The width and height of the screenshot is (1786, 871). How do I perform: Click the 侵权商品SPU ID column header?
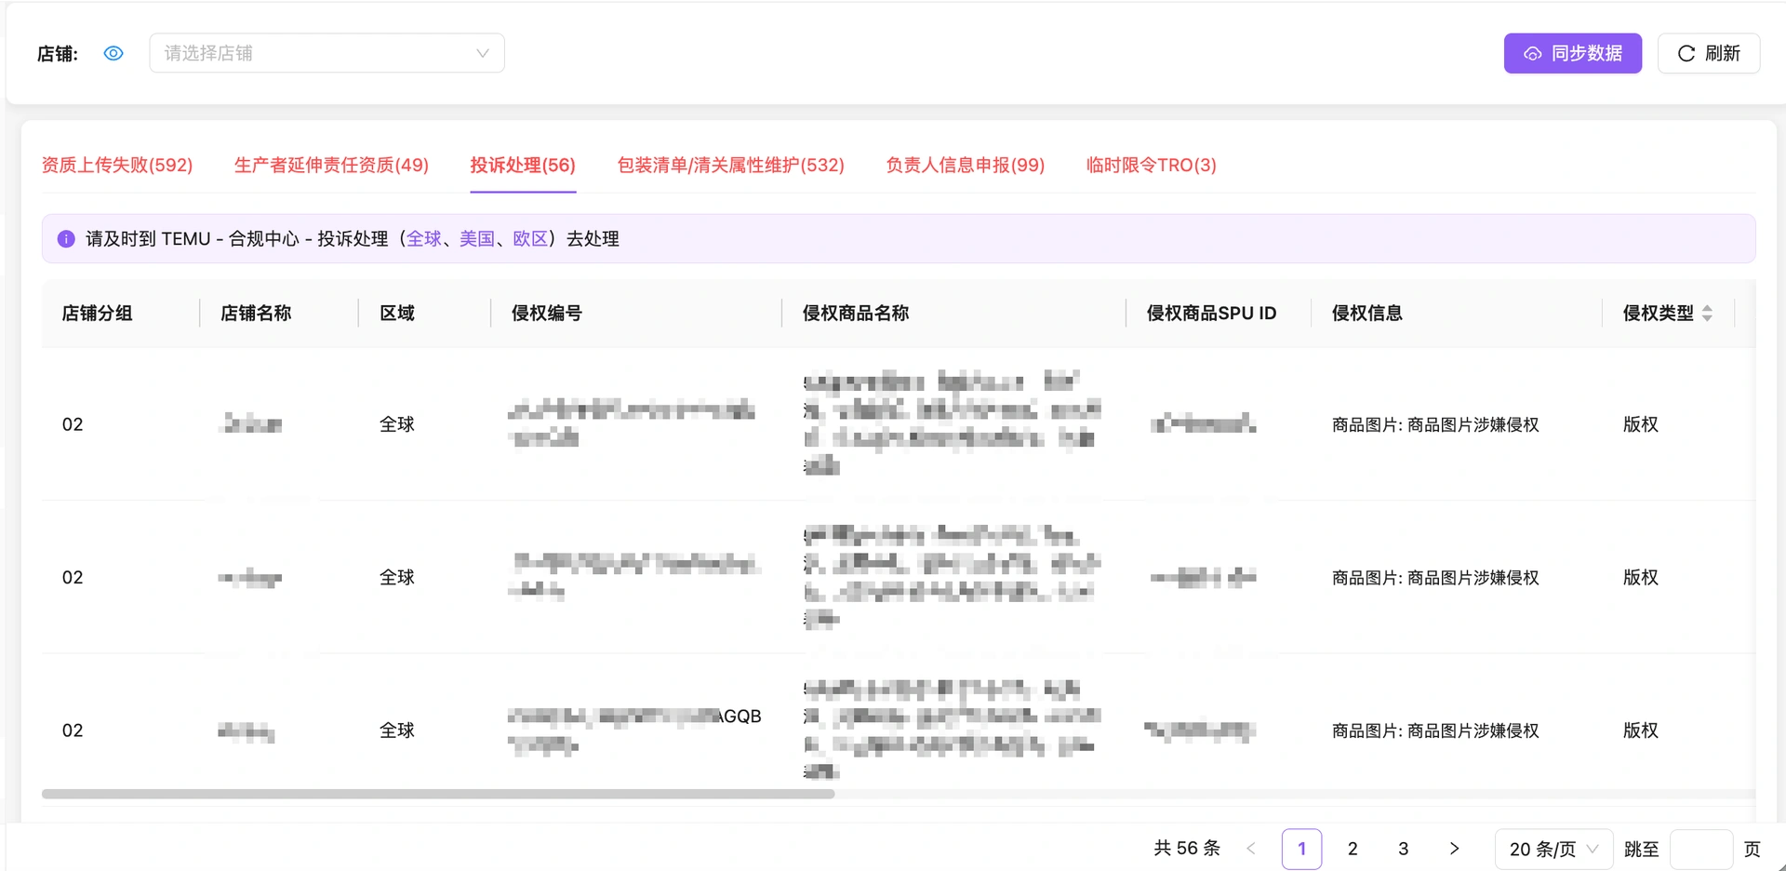pyautogui.click(x=1219, y=314)
